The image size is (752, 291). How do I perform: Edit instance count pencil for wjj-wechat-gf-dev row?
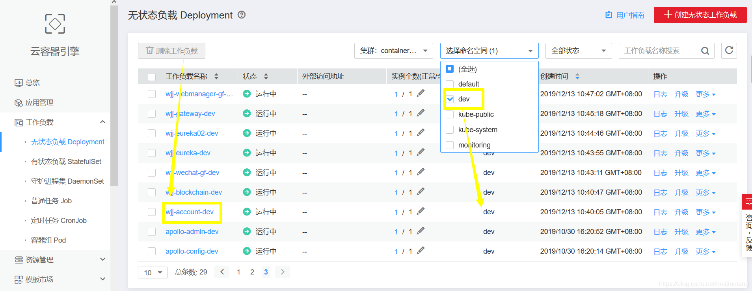pos(421,172)
